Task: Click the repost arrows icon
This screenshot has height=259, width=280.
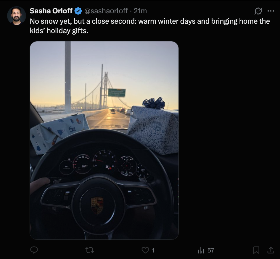Action: click(x=90, y=250)
